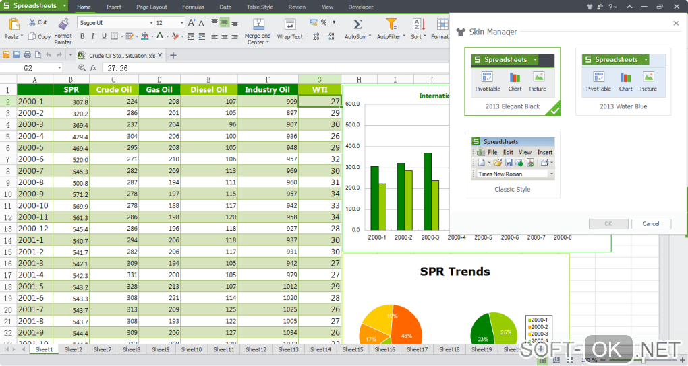Click OK in Skin Manager
This screenshot has height=366, width=688.
click(608, 224)
